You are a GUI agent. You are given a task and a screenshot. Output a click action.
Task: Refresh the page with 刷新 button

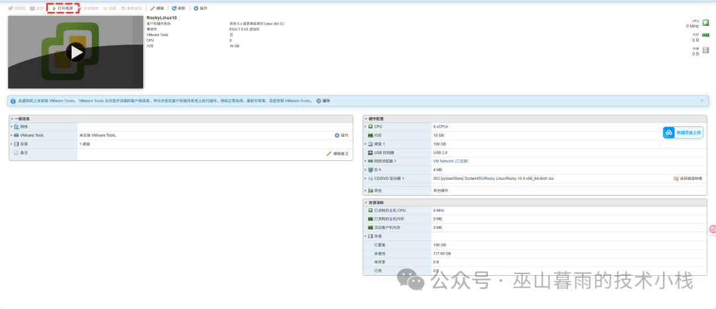tap(178, 8)
